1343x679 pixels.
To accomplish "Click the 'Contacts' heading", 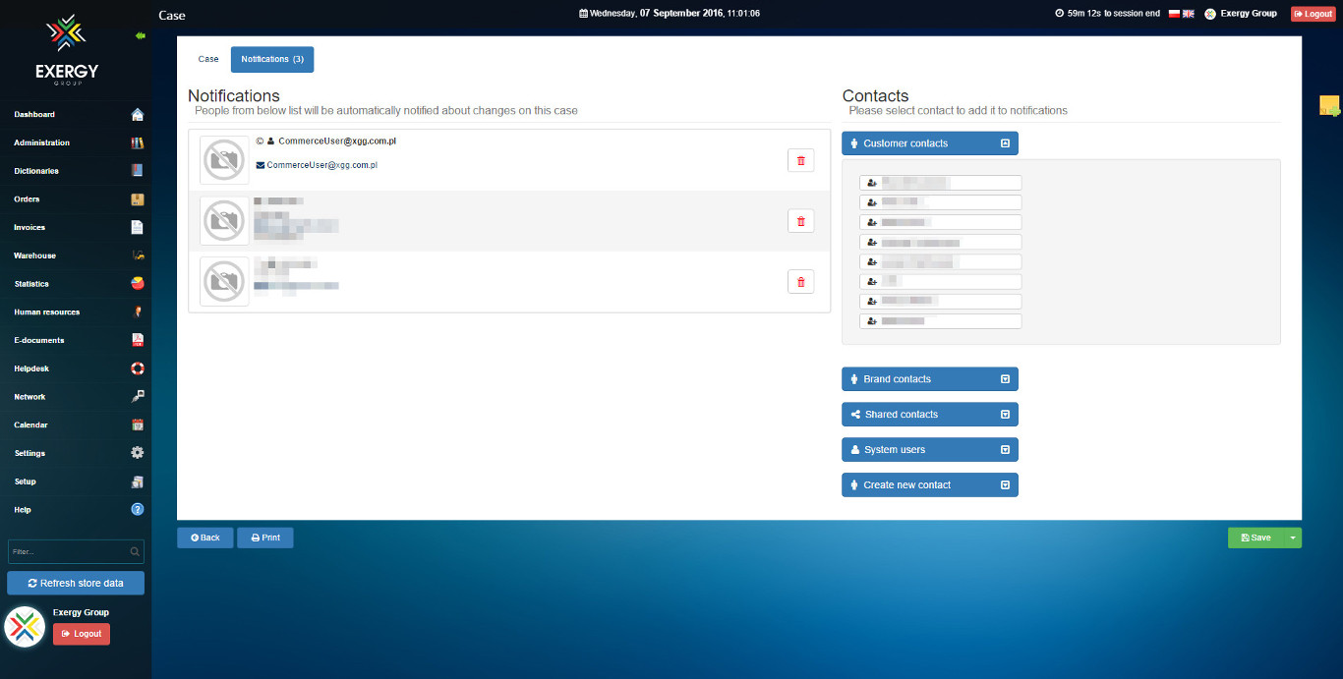I will pos(875,95).
